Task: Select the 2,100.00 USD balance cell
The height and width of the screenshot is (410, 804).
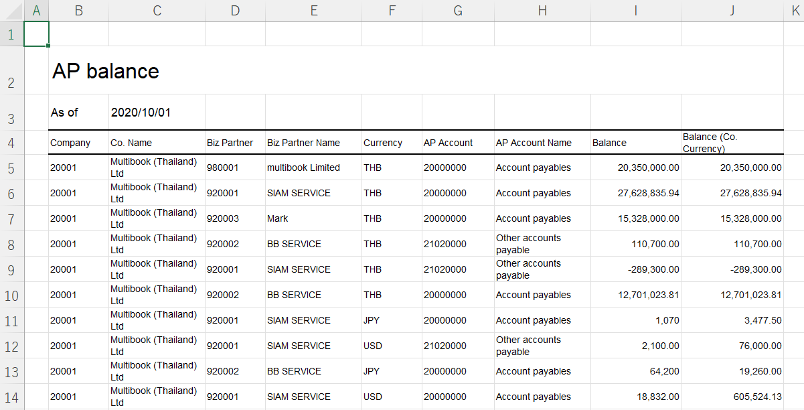Action: click(636, 346)
